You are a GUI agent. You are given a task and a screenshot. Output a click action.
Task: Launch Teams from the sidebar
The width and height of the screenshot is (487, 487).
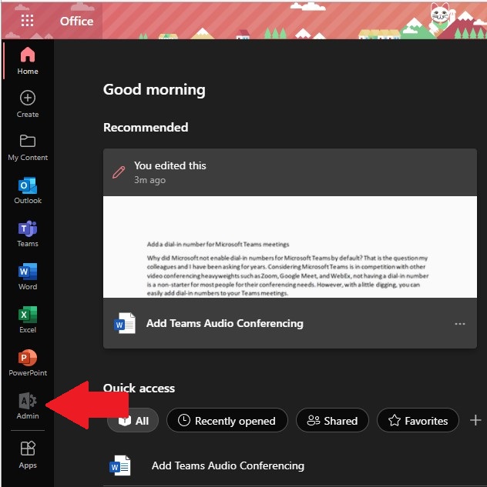point(28,234)
